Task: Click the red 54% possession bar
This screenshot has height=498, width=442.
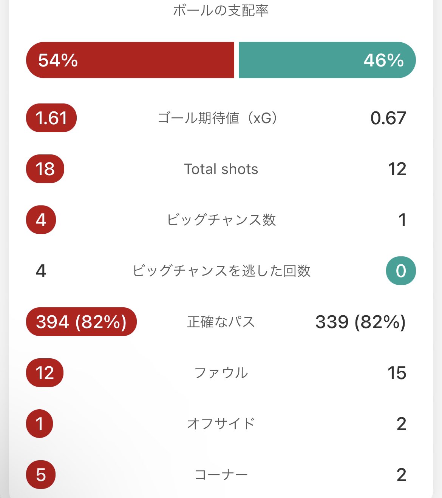Action: [130, 60]
